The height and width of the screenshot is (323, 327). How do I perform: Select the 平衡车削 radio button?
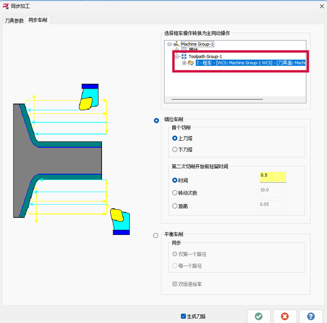tap(156, 235)
